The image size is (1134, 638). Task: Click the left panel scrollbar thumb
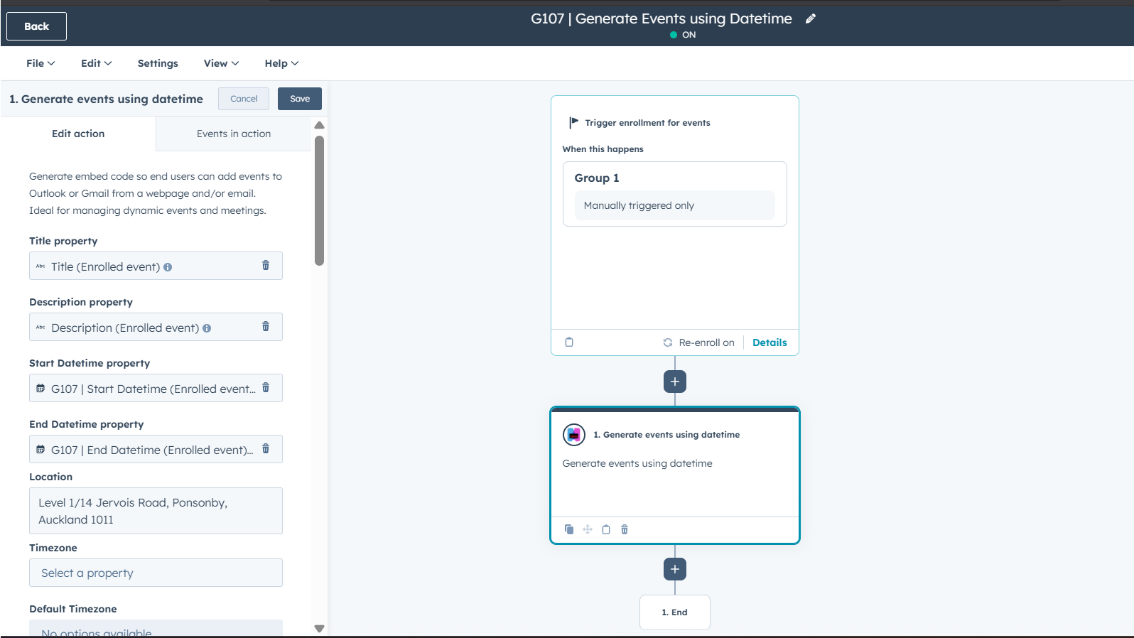pos(319,200)
